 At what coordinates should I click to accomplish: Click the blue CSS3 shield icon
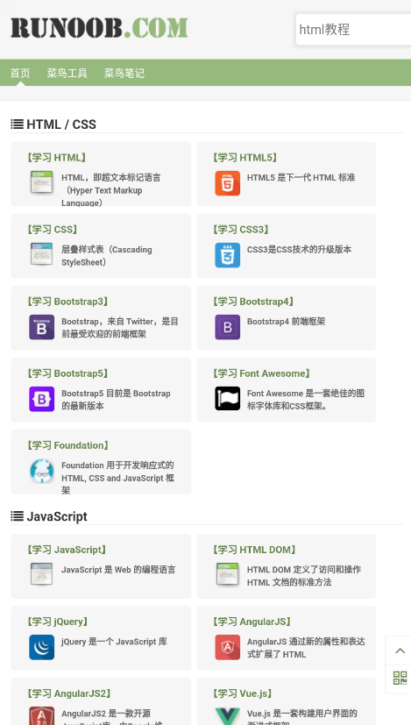click(228, 255)
